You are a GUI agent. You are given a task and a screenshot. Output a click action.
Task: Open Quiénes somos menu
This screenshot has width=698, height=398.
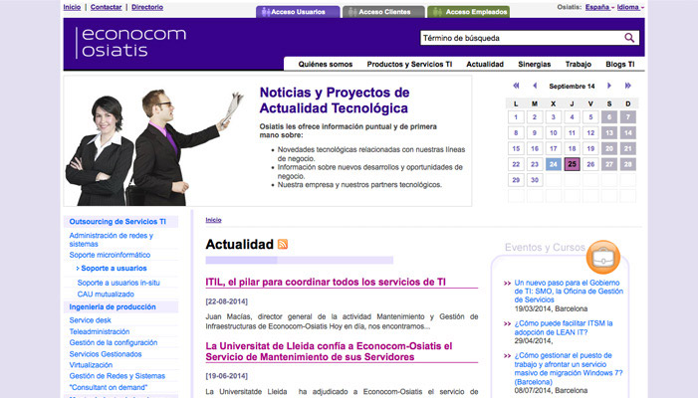(326, 64)
